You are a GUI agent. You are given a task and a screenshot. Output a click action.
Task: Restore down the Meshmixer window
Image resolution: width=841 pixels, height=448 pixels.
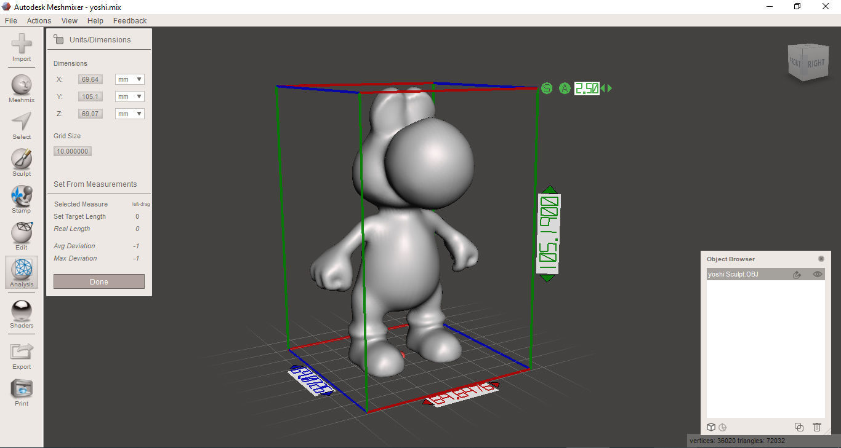click(797, 6)
